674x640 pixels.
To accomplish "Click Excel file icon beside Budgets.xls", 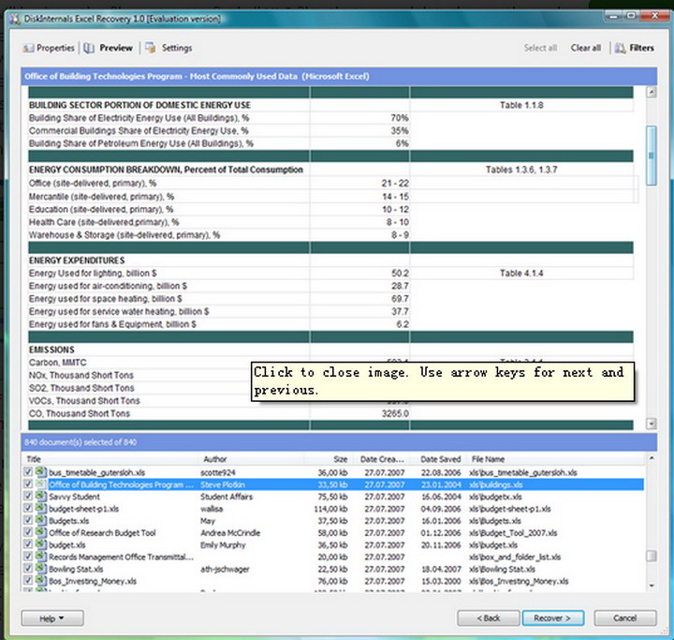I will coord(41,521).
